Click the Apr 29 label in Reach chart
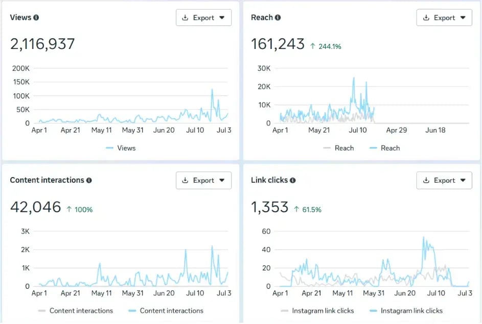Image resolution: width=482 pixels, height=324 pixels. (397, 130)
